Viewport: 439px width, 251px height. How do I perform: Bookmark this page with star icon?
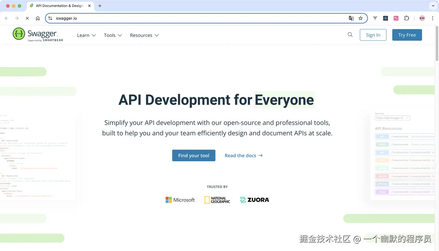click(x=360, y=18)
